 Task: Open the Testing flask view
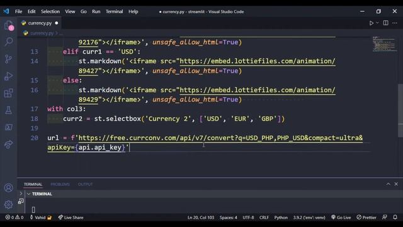(x=8, y=110)
